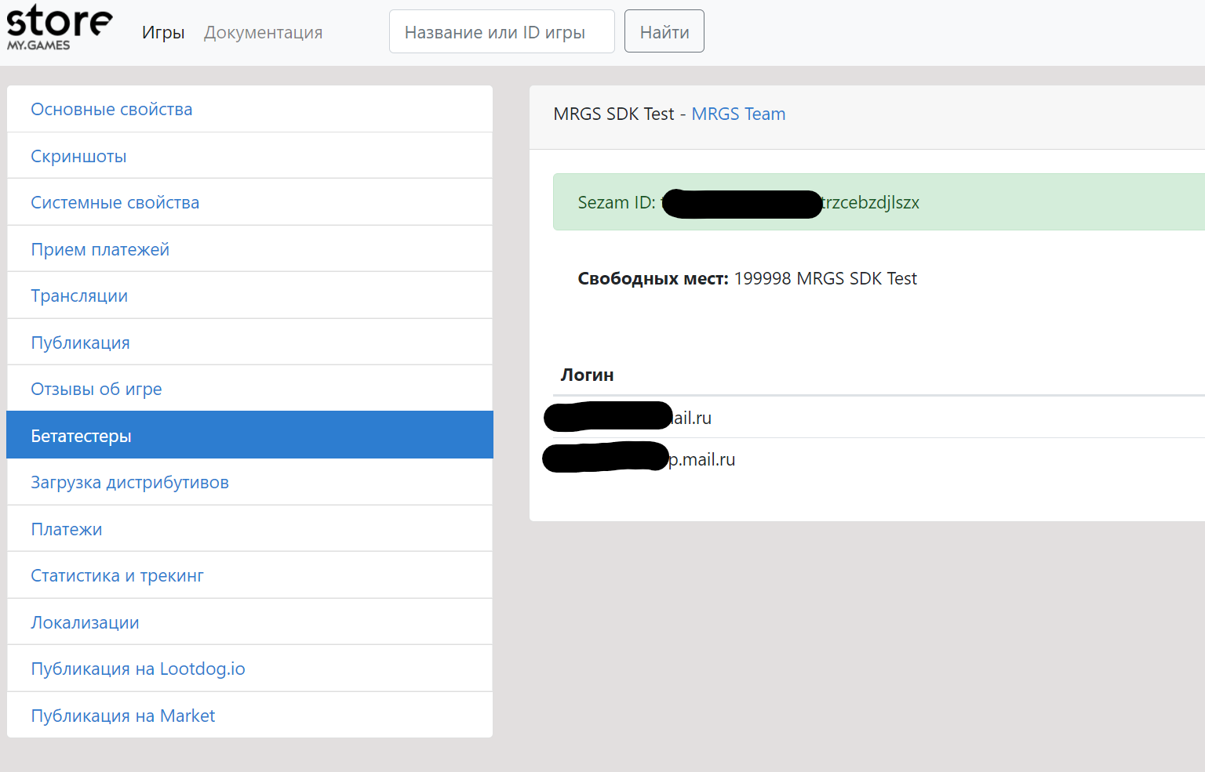
Task: Open the Прием платежей section
Action: (100, 248)
